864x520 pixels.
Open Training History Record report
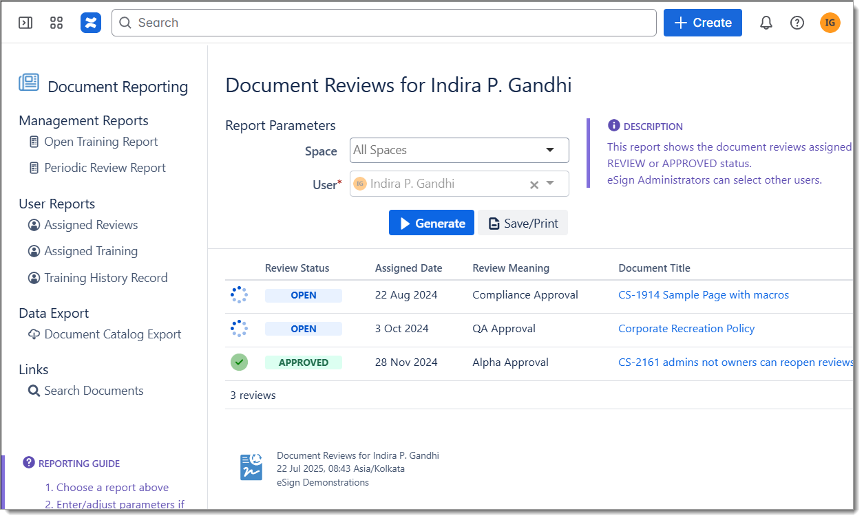click(105, 278)
